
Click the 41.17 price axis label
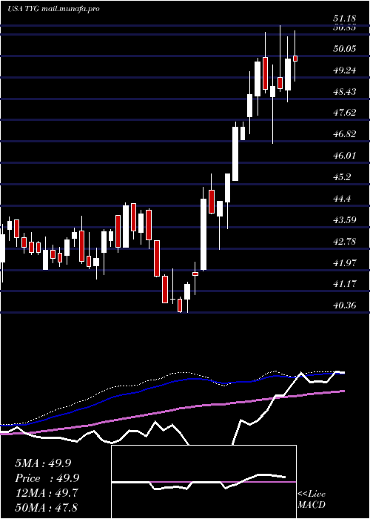tap(344, 284)
